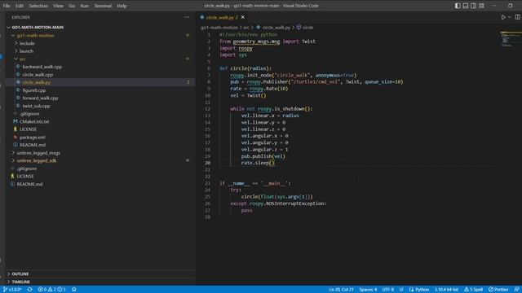
Task: Select the 3.10.4 64-bit interpreter
Action: [446, 290]
